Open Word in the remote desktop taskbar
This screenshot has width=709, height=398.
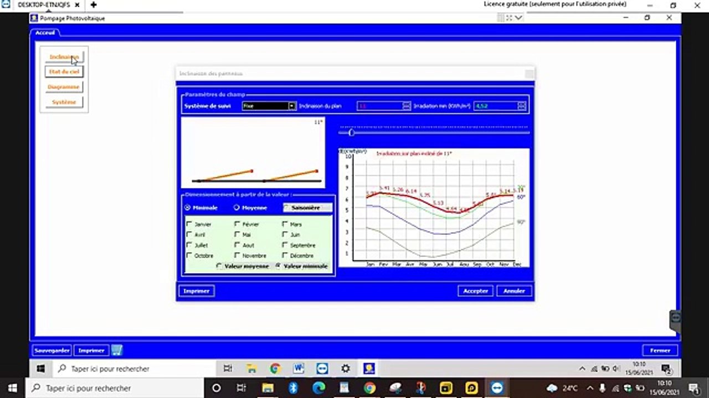point(299,369)
